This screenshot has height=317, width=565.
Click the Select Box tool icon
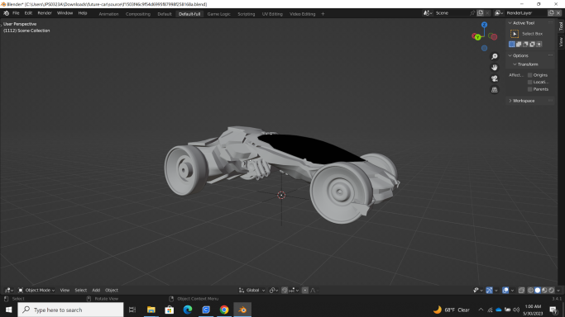click(x=515, y=34)
